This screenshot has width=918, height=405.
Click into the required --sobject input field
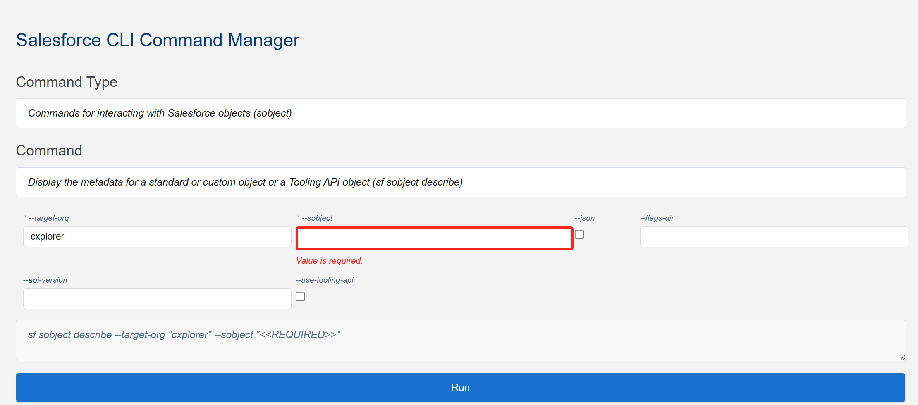coord(434,238)
